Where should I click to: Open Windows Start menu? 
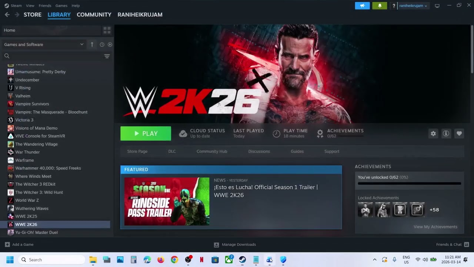pyautogui.click(x=10, y=260)
